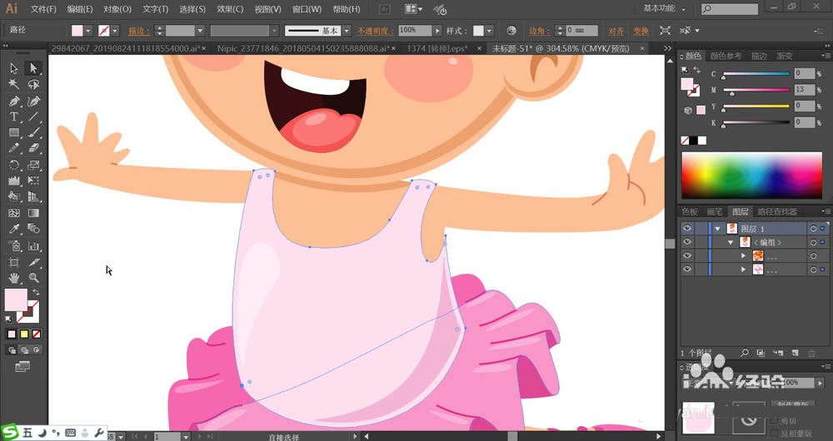Pick a color from the spectrum bar
The height and width of the screenshot is (441, 833).
point(751,176)
